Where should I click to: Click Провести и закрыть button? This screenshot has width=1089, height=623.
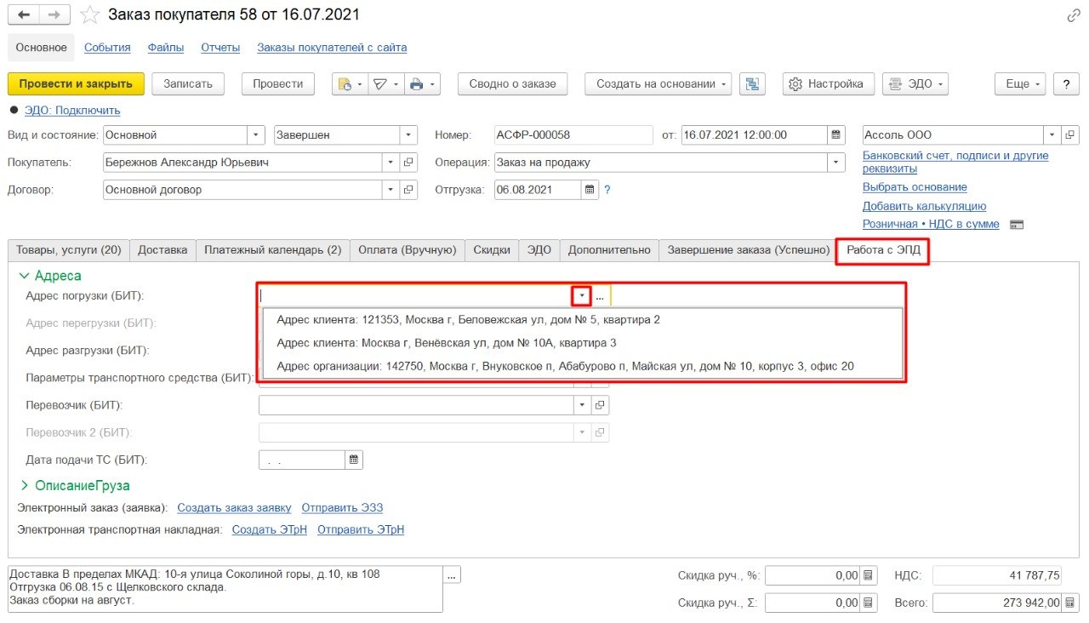coord(76,83)
